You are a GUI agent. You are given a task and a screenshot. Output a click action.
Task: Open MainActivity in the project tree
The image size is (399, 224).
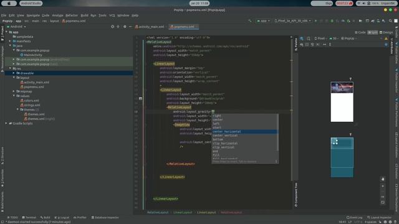pyautogui.click(x=31, y=55)
